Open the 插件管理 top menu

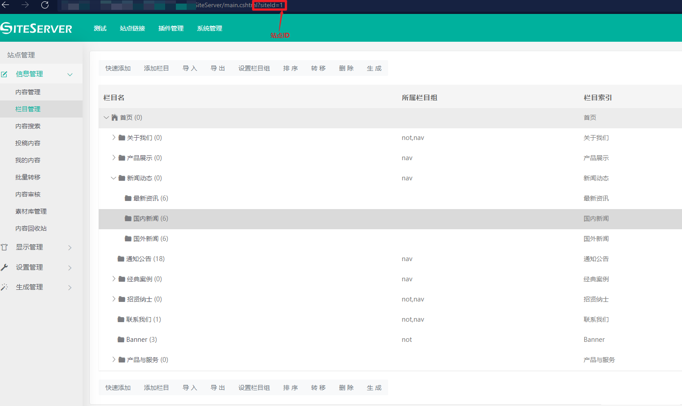pos(171,28)
